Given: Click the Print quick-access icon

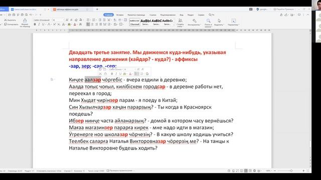Looking at the screenshot, I should click(x=22, y=14).
